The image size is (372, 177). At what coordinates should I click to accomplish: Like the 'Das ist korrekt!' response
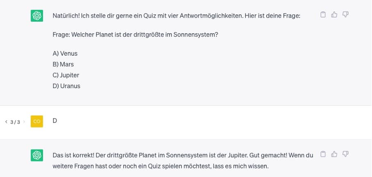(x=334, y=154)
